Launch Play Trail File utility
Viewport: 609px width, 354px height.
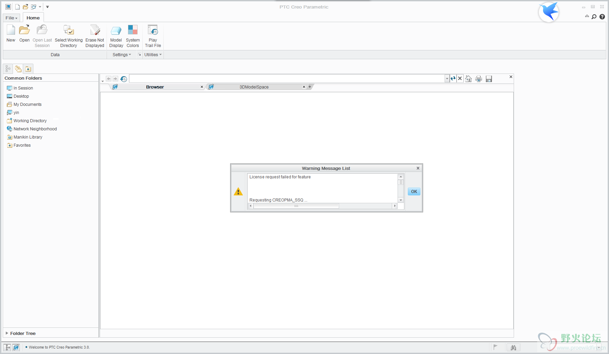coord(153,36)
